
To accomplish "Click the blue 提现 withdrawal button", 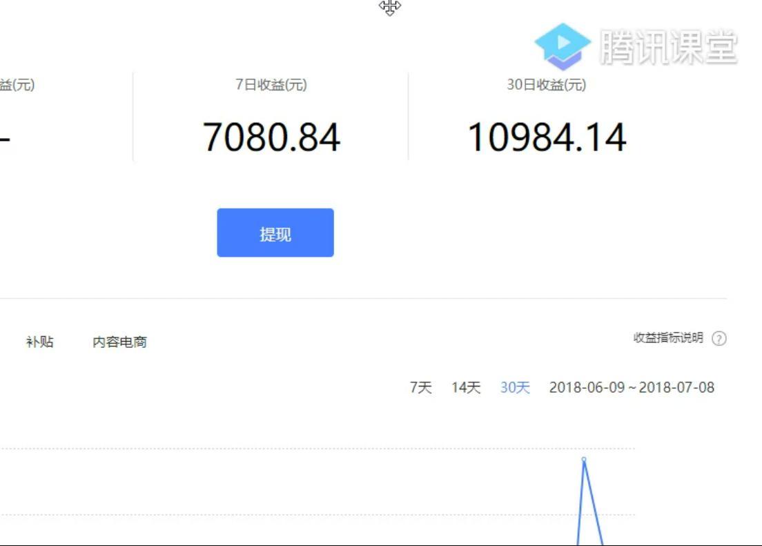I will point(275,233).
